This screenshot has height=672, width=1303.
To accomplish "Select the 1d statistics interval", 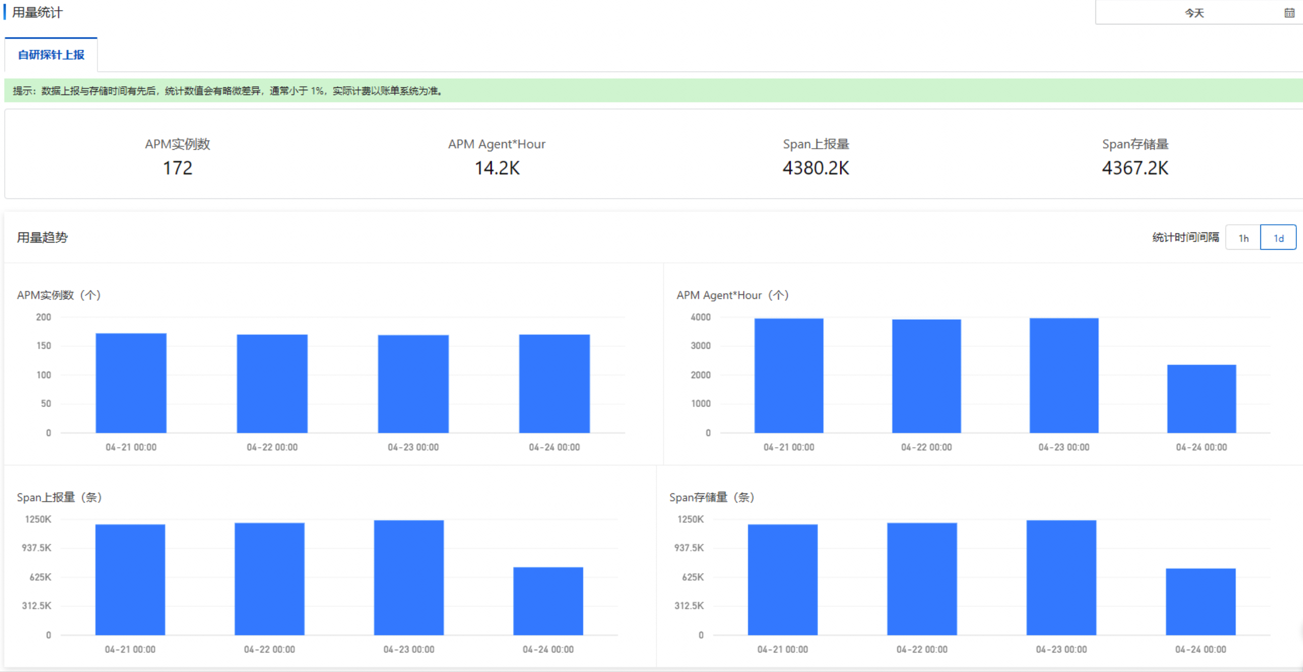I will (1278, 238).
